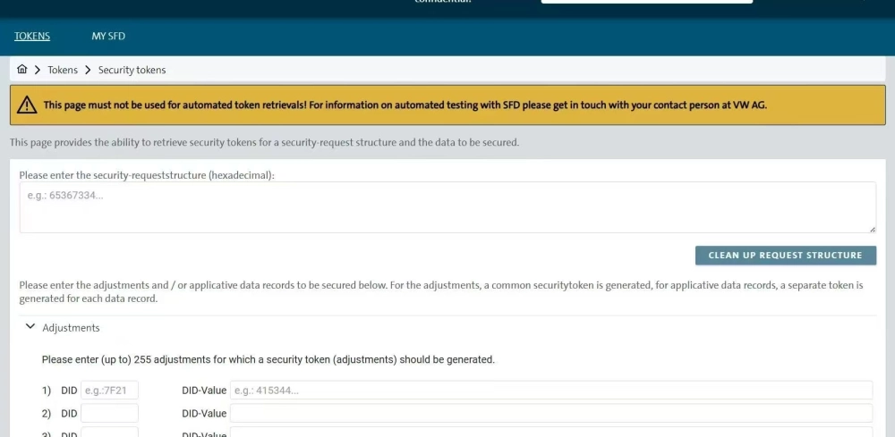This screenshot has width=895, height=437.
Task: Click the Adjustments section heading text
Action: [x=71, y=328]
